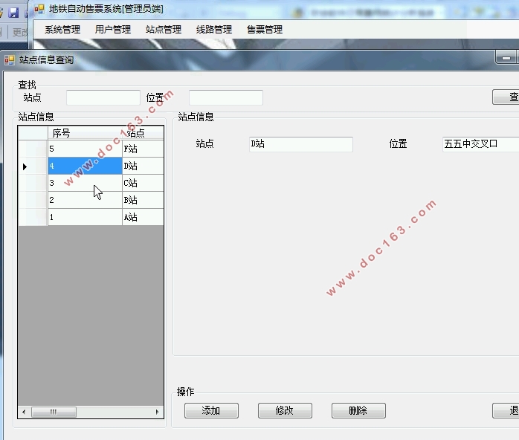Click the 退 exit button at bottom right
The width and height of the screenshot is (519, 440).
[506, 410]
